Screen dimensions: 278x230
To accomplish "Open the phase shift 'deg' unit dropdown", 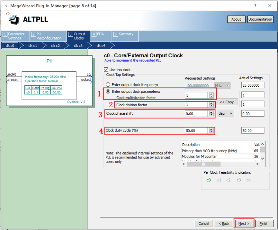I will 226,113.
